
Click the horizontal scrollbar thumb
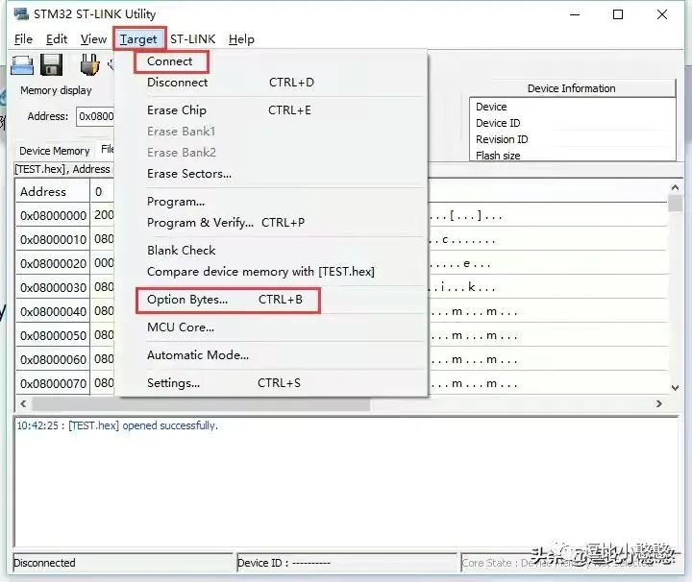tap(201, 403)
